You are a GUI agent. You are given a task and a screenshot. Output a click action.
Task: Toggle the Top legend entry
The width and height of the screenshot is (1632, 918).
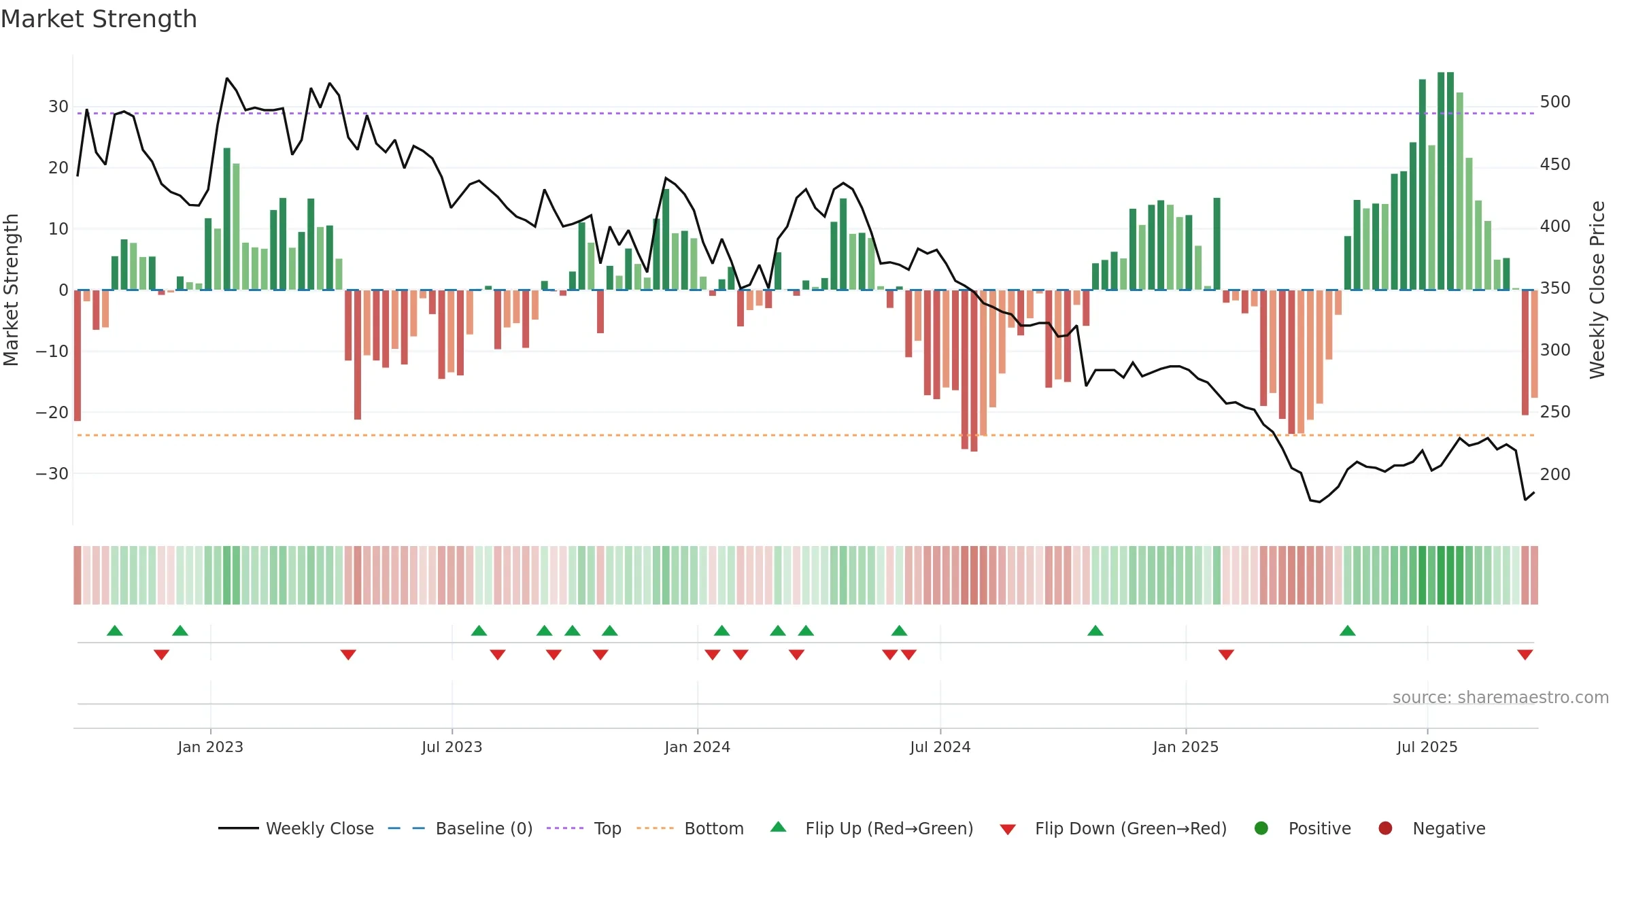tap(583, 828)
